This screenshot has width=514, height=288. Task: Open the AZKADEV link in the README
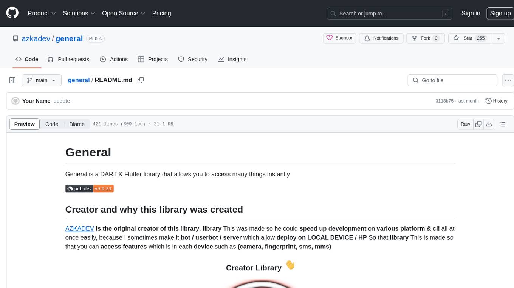[x=80, y=228]
